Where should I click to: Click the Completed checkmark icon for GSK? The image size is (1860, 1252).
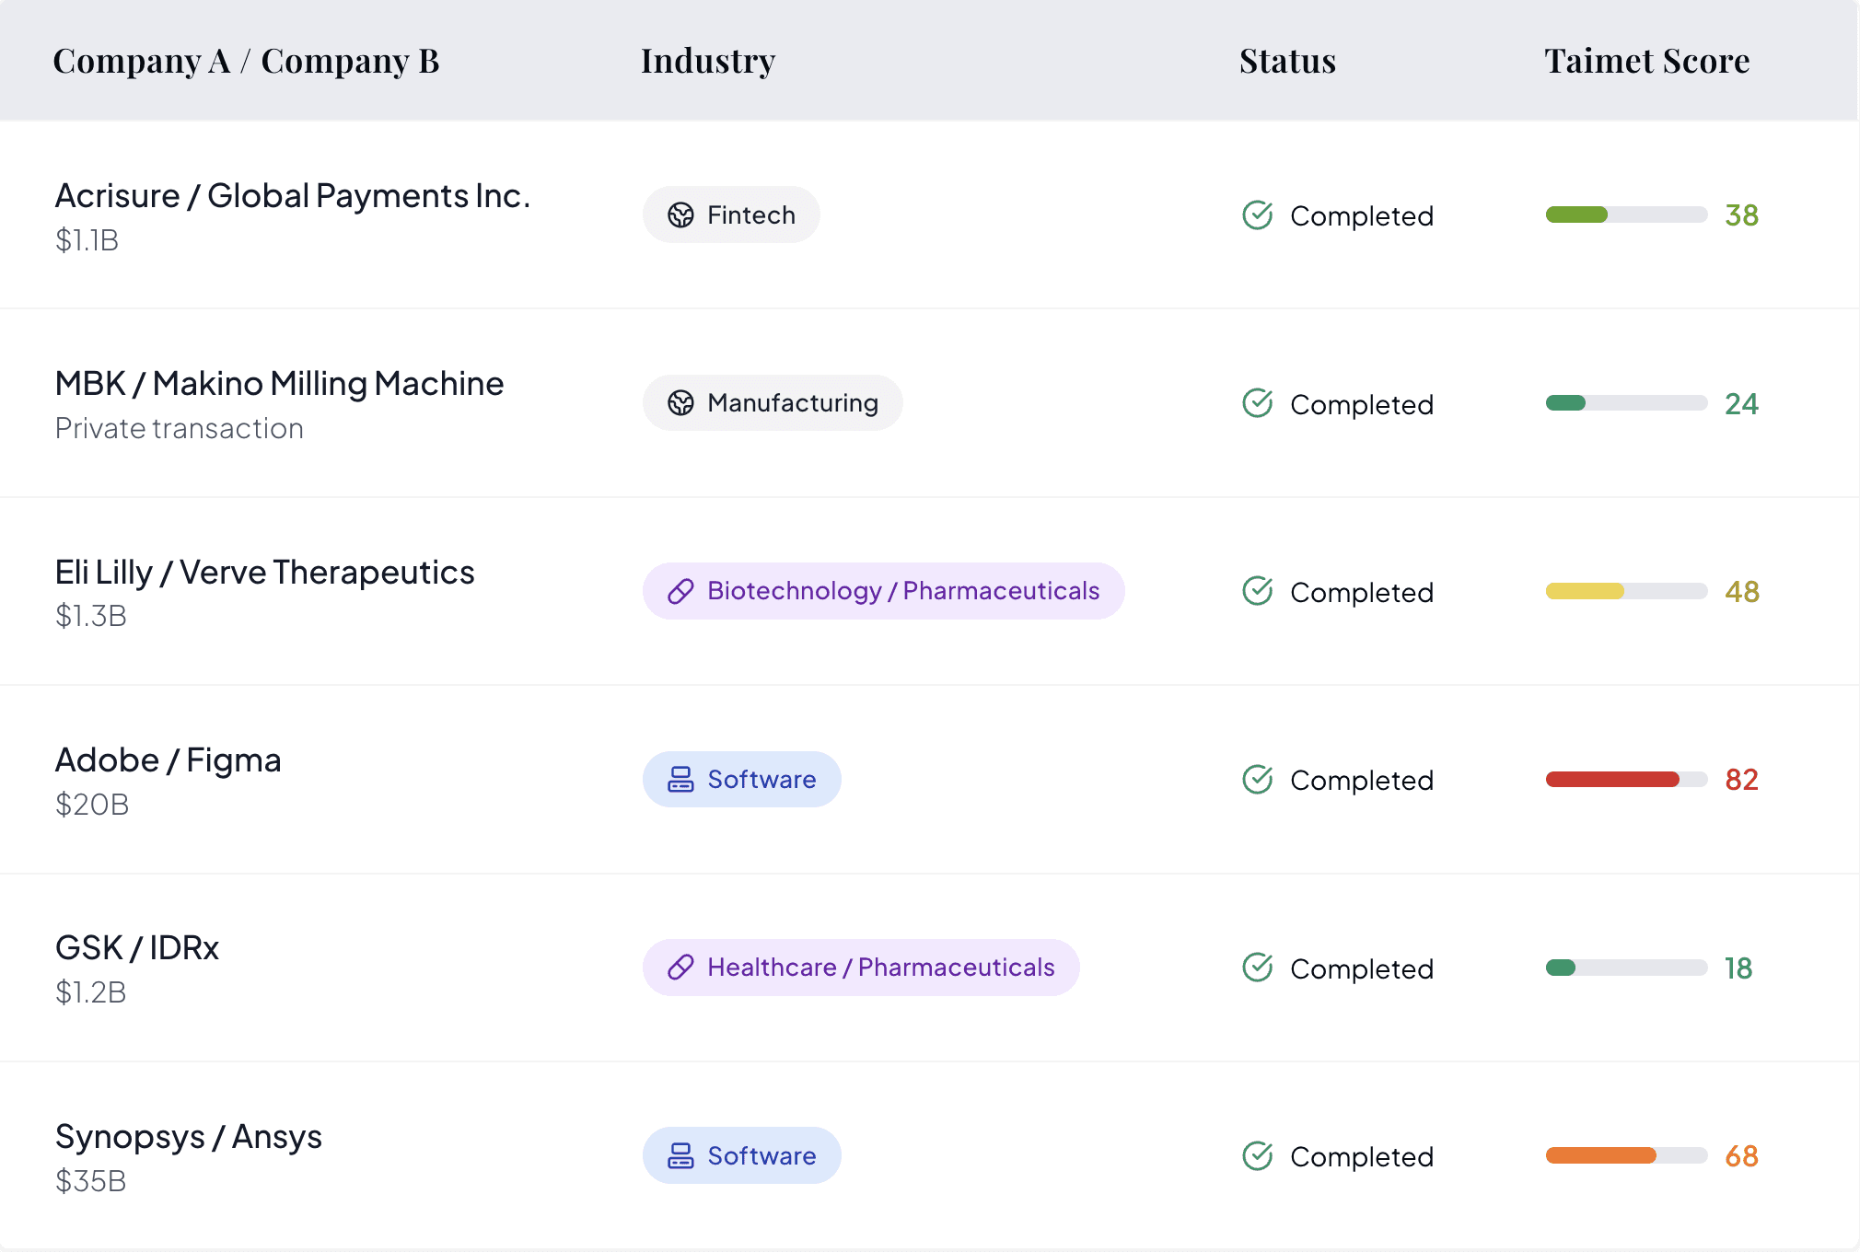1258,968
